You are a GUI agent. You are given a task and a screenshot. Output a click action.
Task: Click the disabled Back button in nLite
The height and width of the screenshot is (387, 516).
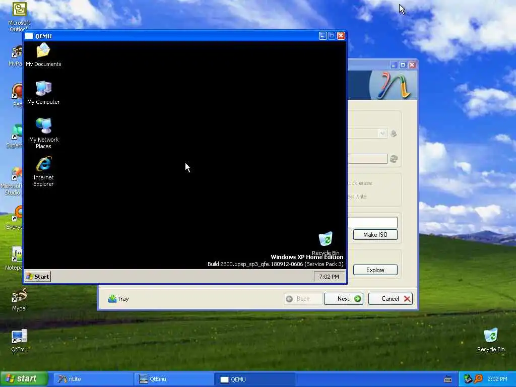303,299
